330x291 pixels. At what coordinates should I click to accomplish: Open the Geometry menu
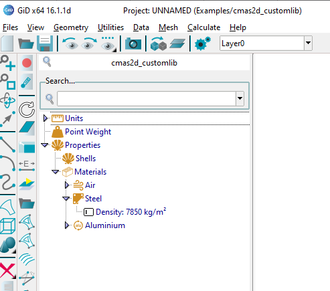pyautogui.click(x=71, y=27)
